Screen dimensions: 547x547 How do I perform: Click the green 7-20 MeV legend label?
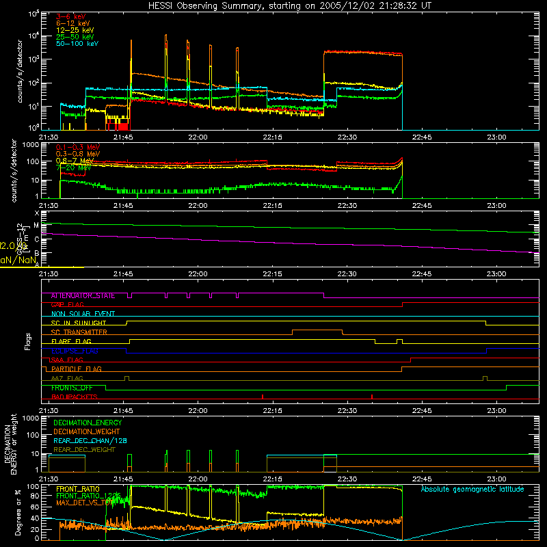73,168
